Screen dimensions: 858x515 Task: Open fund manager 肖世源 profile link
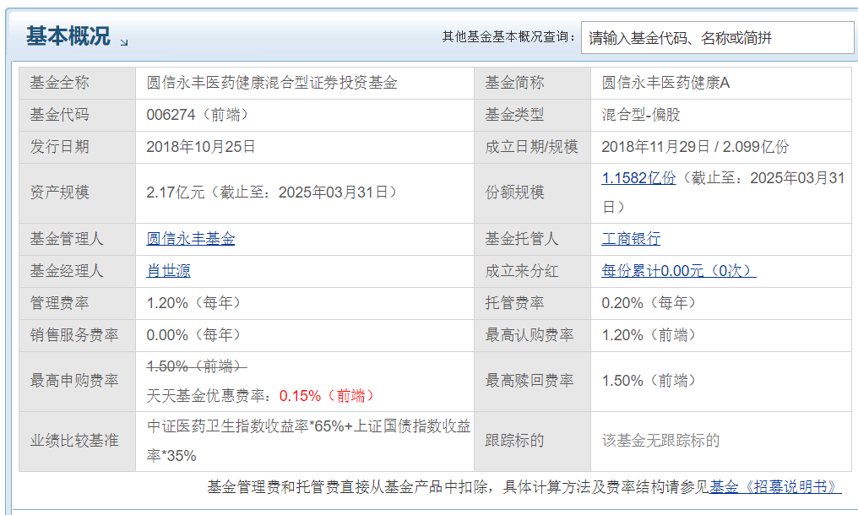tap(169, 271)
